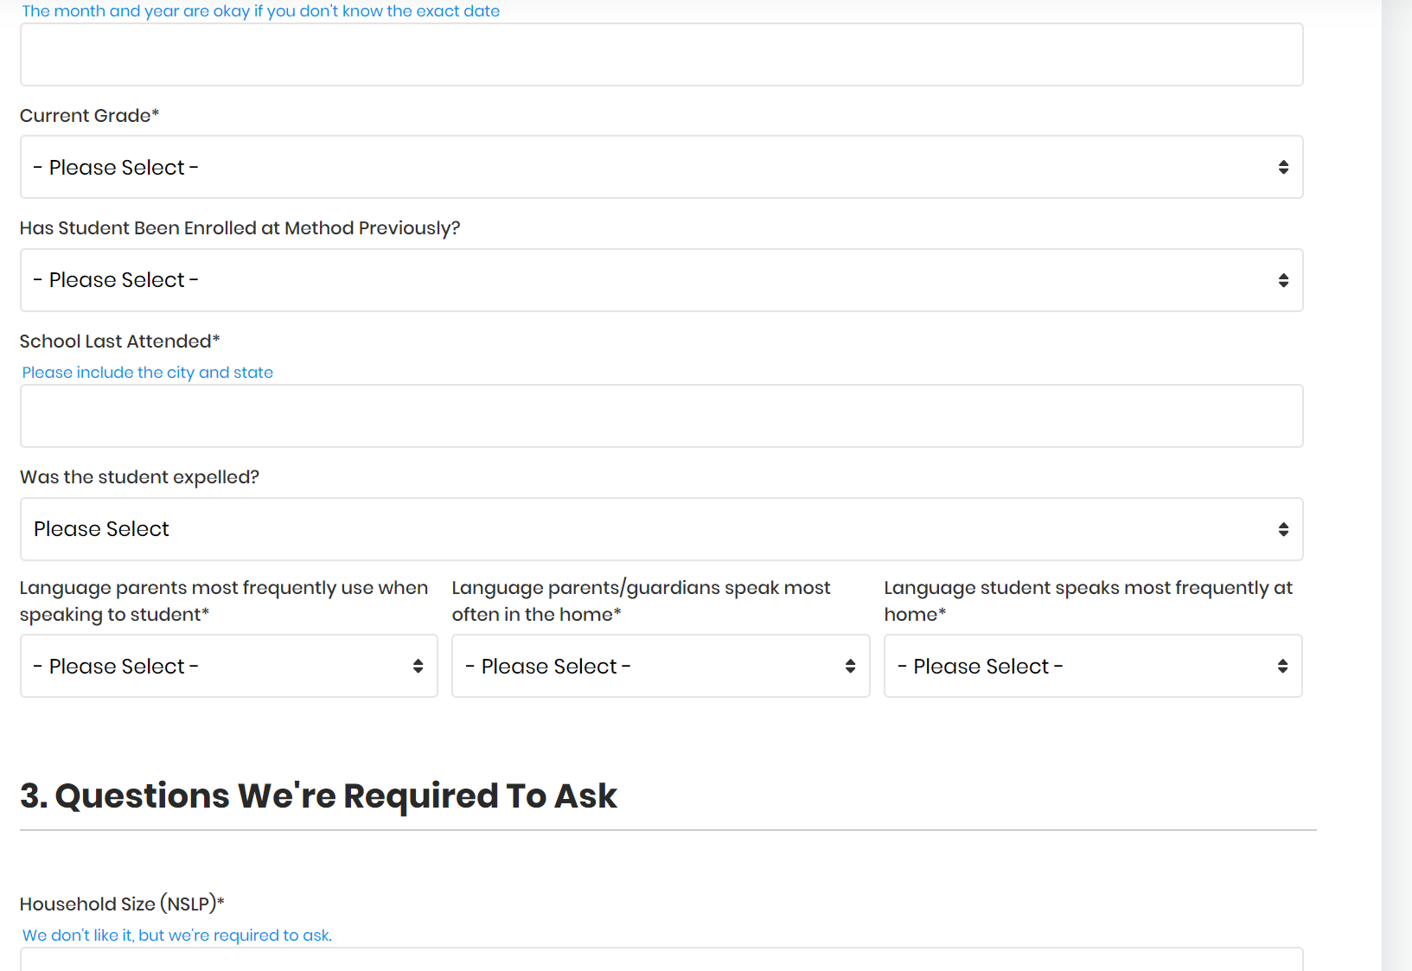Click arrow icon for language parents use speaking to student
1412x971 pixels.
tap(418, 666)
